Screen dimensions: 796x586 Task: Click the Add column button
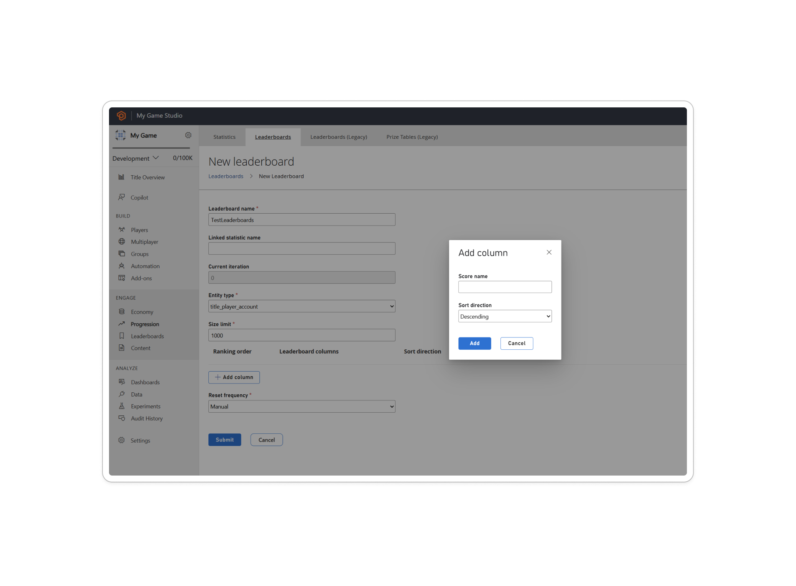pyautogui.click(x=234, y=377)
